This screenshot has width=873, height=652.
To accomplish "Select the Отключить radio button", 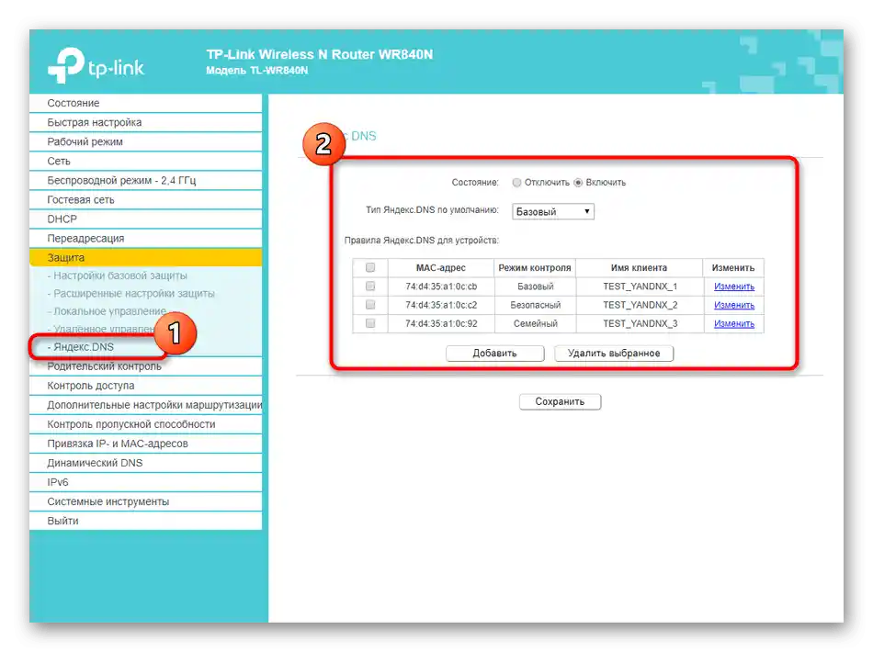I will [516, 183].
